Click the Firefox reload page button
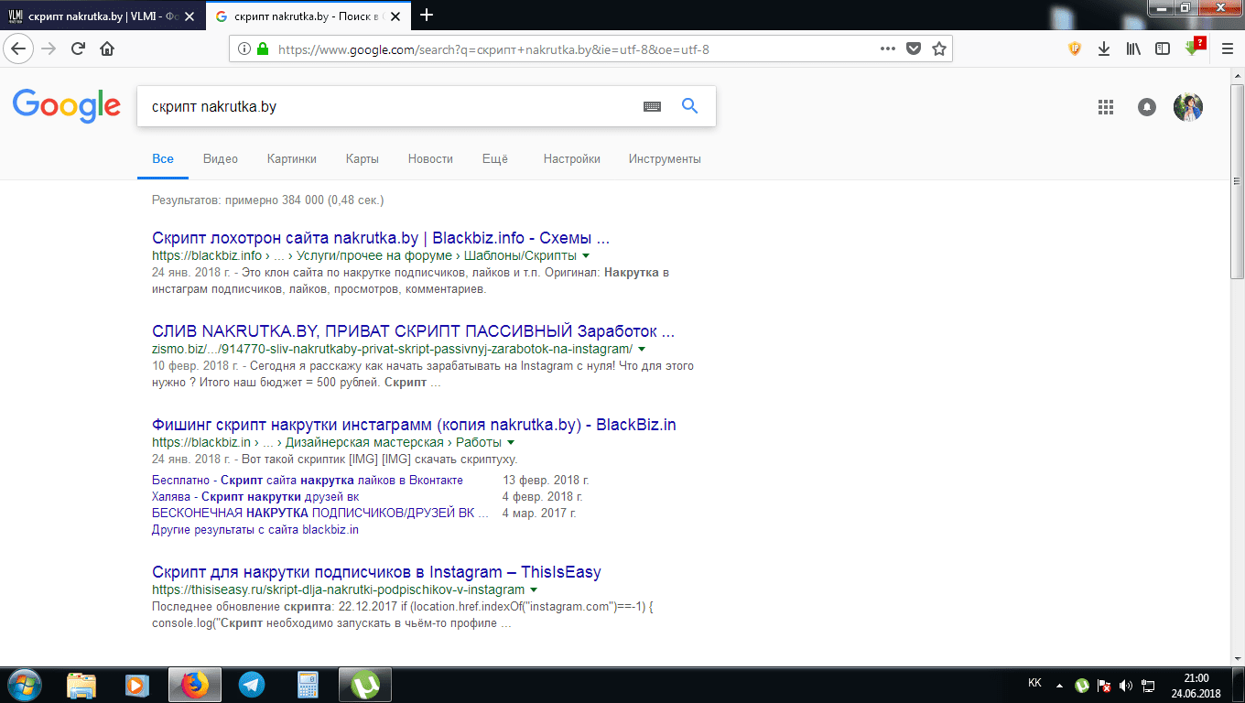This screenshot has height=703, width=1245. pyautogui.click(x=78, y=49)
